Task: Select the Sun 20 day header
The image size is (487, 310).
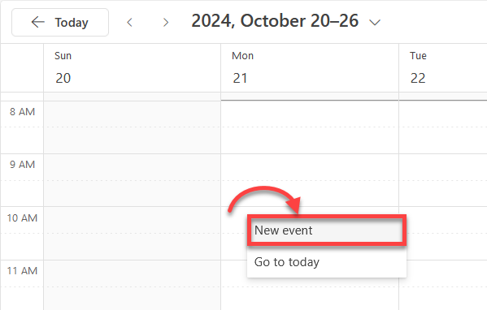Action: [x=133, y=67]
